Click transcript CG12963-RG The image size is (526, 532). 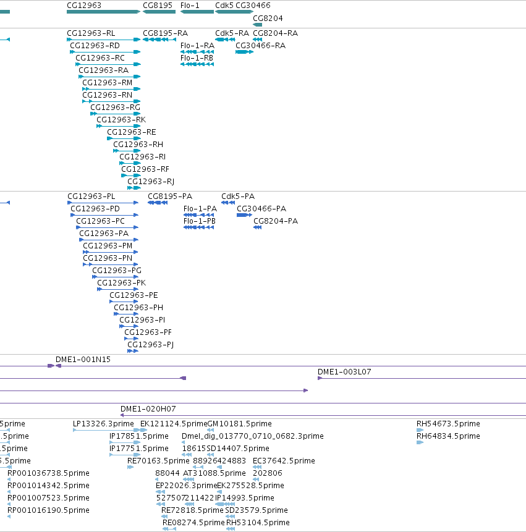116,114
